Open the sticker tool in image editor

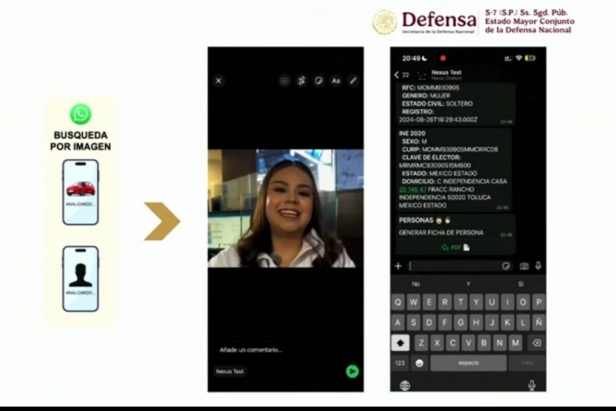click(319, 80)
